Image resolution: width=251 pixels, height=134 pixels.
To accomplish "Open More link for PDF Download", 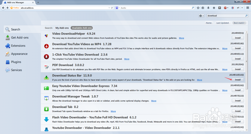I will (225, 69).
